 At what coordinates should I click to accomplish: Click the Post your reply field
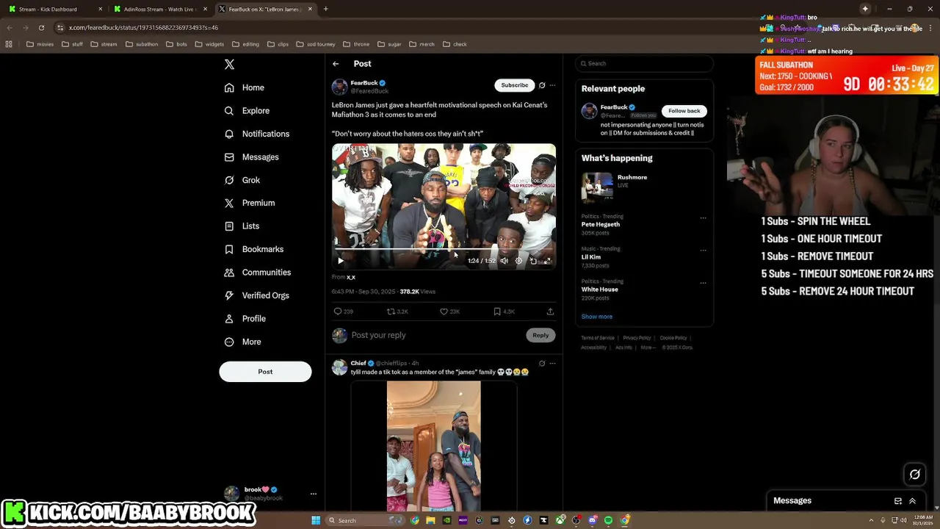pos(437,335)
